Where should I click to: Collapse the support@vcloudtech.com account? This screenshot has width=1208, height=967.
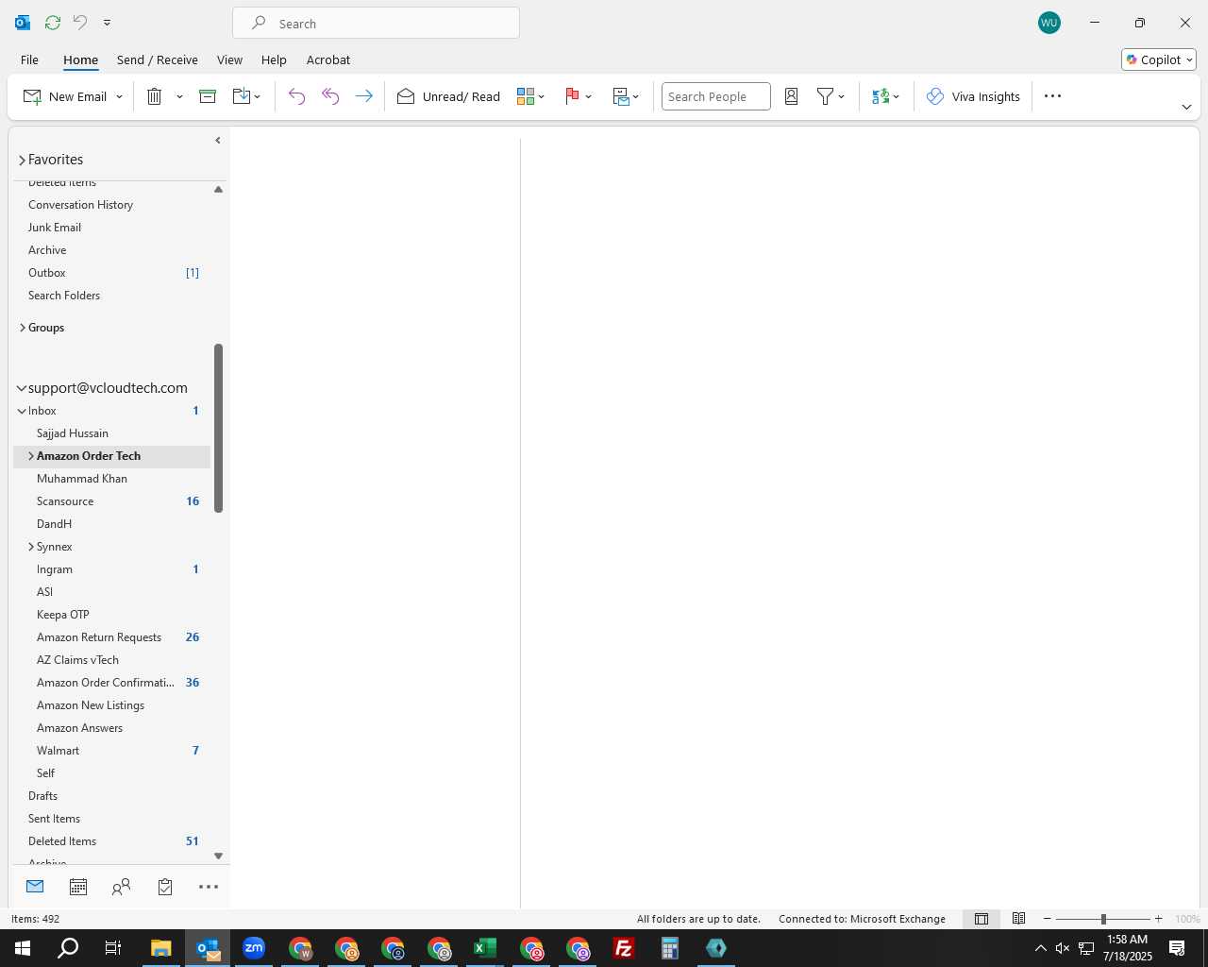(x=21, y=388)
